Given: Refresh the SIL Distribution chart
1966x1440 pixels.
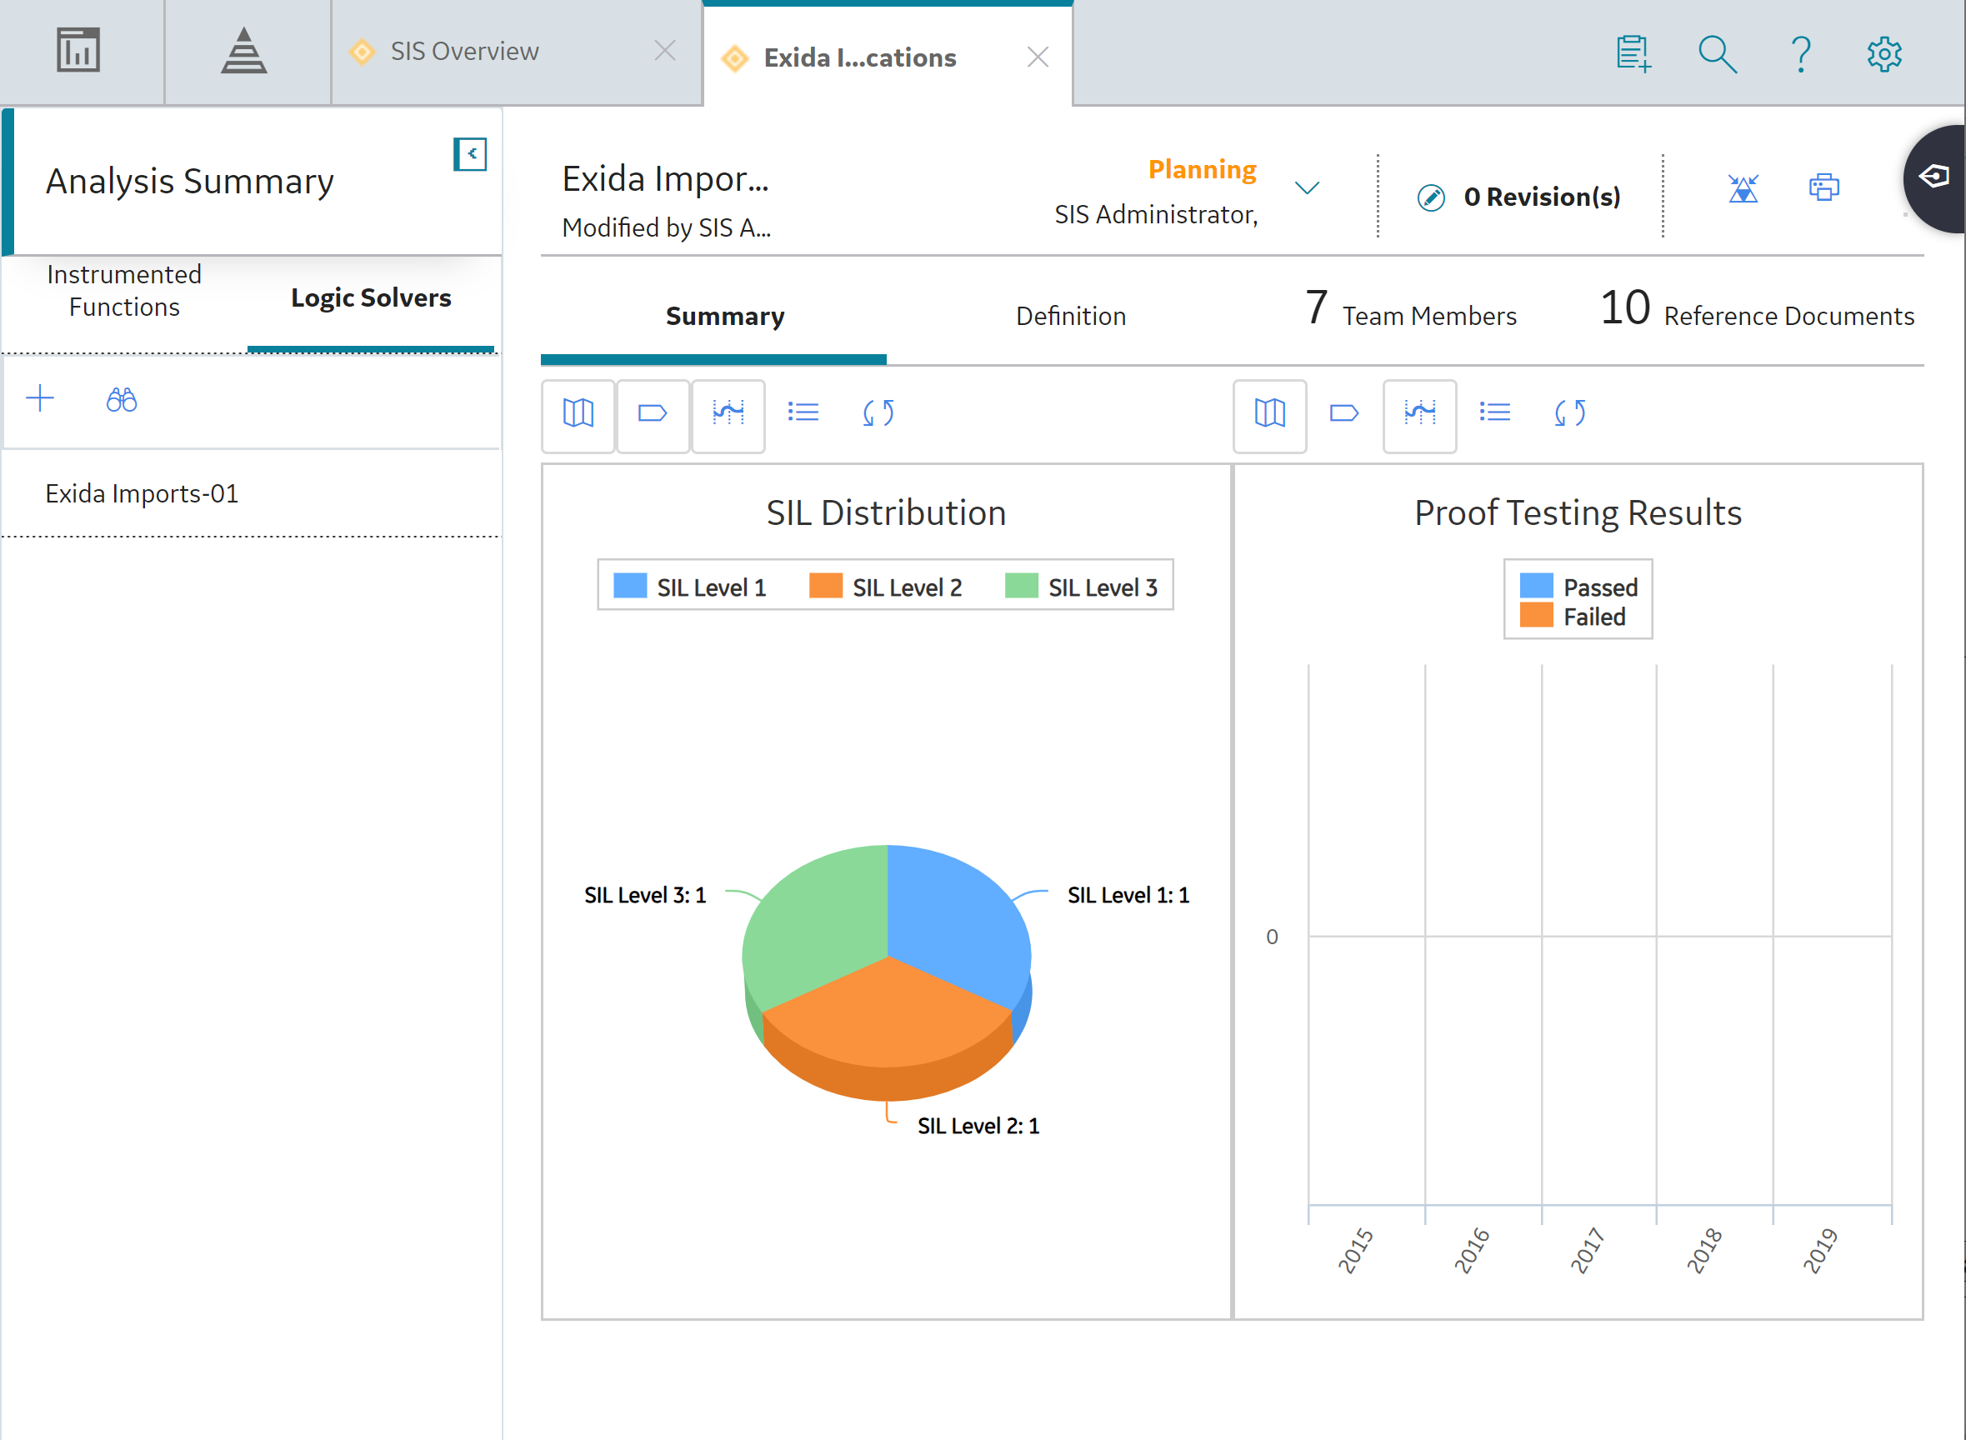Looking at the screenshot, I should [x=878, y=412].
